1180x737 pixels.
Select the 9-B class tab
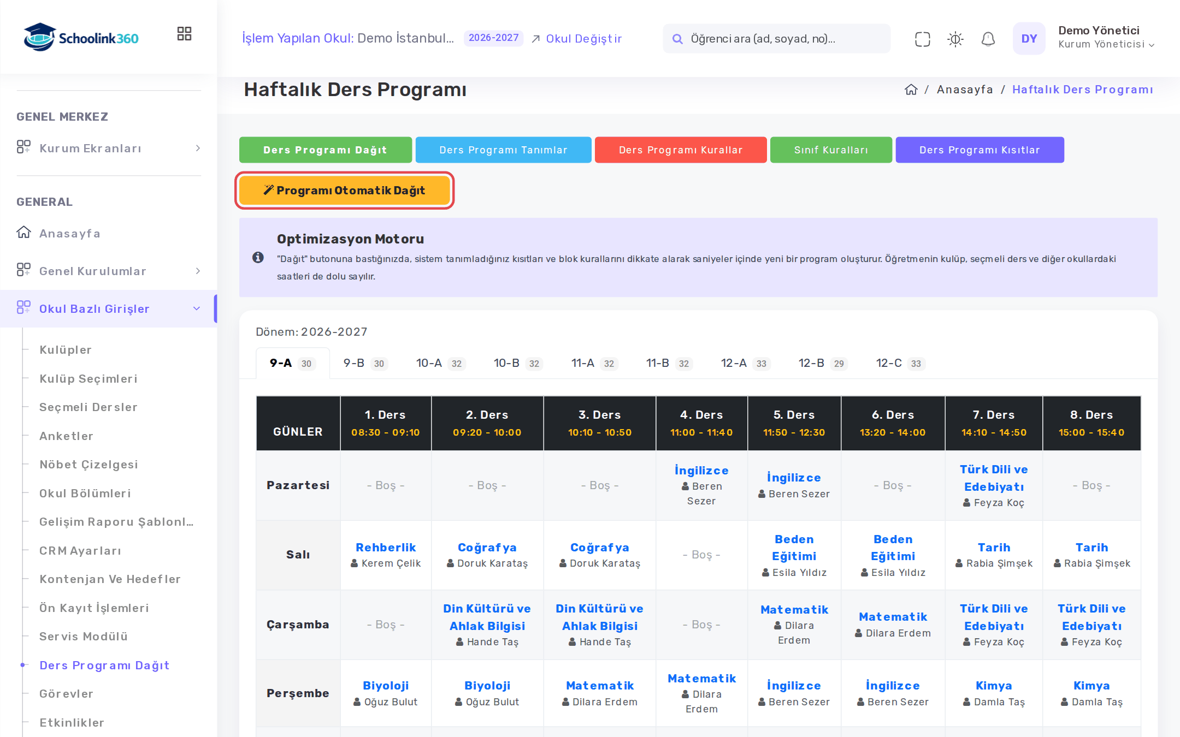[365, 363]
